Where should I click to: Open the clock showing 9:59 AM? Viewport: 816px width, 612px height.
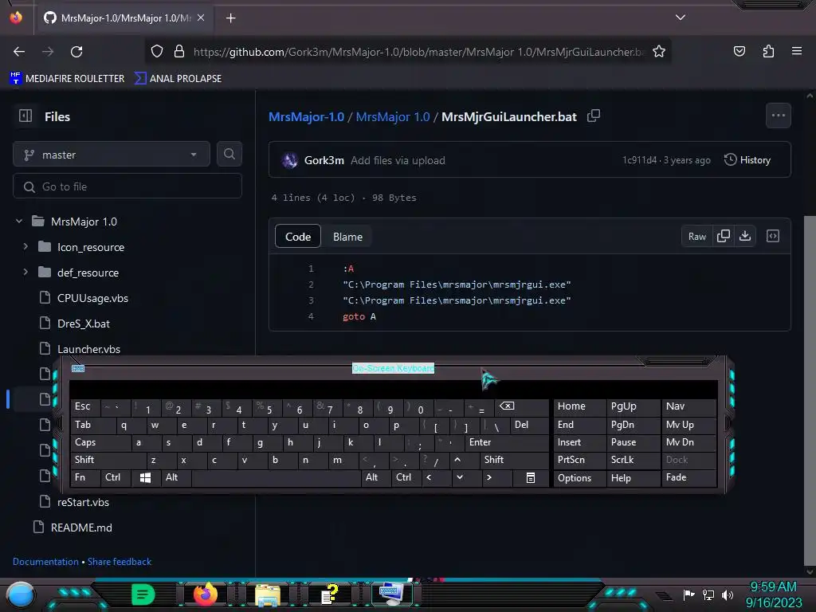[773, 594]
